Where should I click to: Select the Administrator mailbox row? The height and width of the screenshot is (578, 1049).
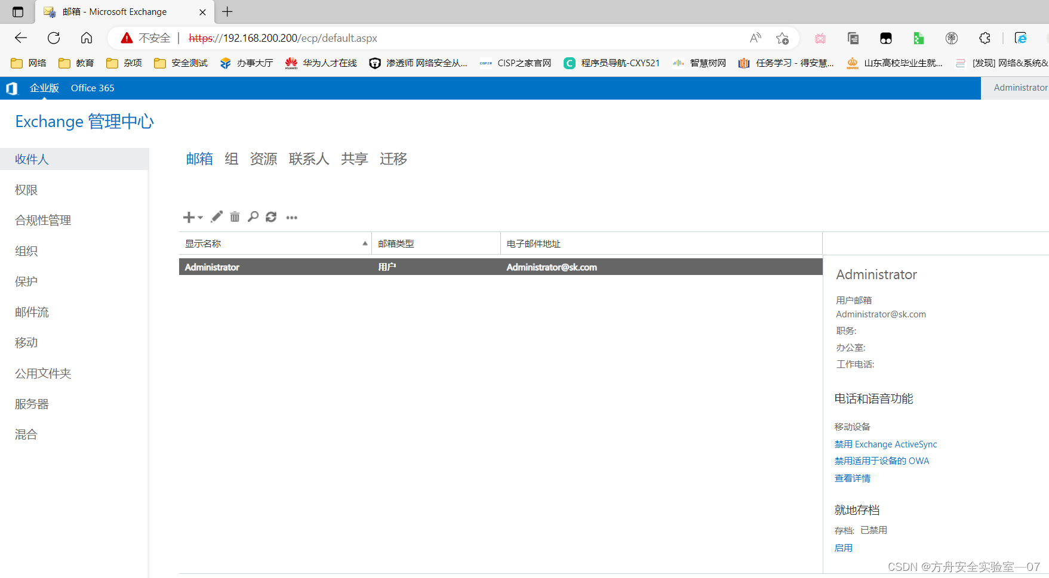[501, 267]
